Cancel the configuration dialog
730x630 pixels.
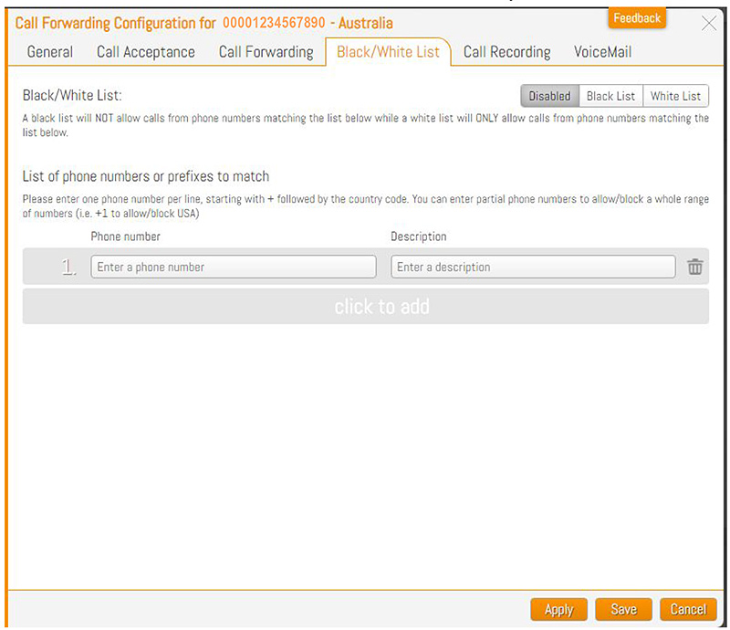688,610
